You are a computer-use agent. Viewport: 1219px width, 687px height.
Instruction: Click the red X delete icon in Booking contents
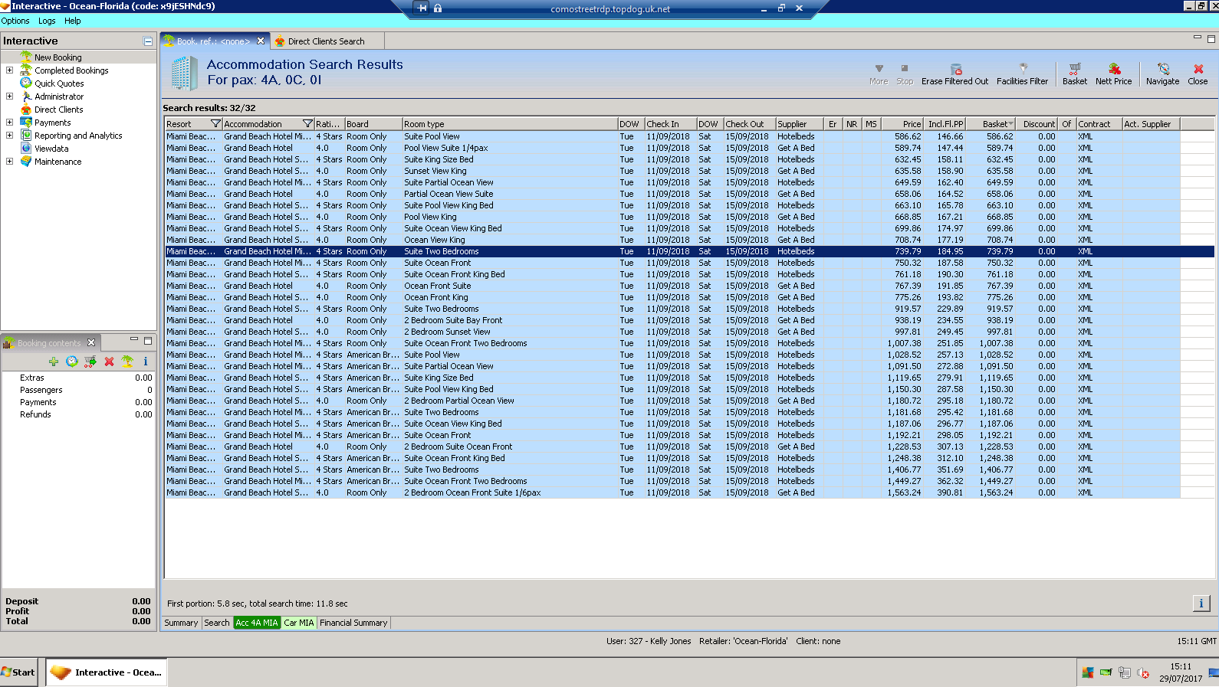coord(109,361)
